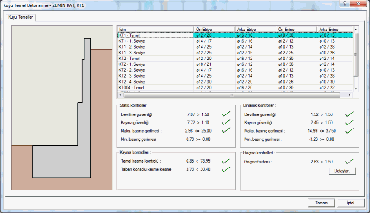Click the ø18 / 21 cell of KT2 - 1. Seviye
Image resolution: width=370 pixels, height=213 pixels.
click(214, 64)
